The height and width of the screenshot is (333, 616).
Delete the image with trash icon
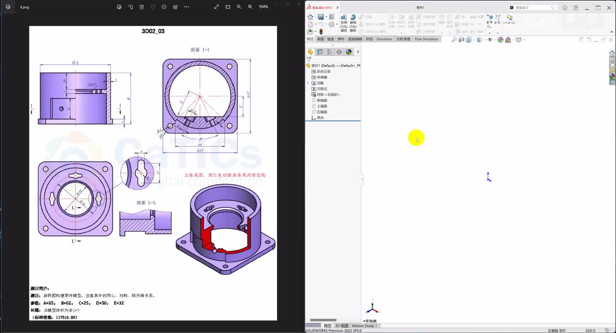141,7
